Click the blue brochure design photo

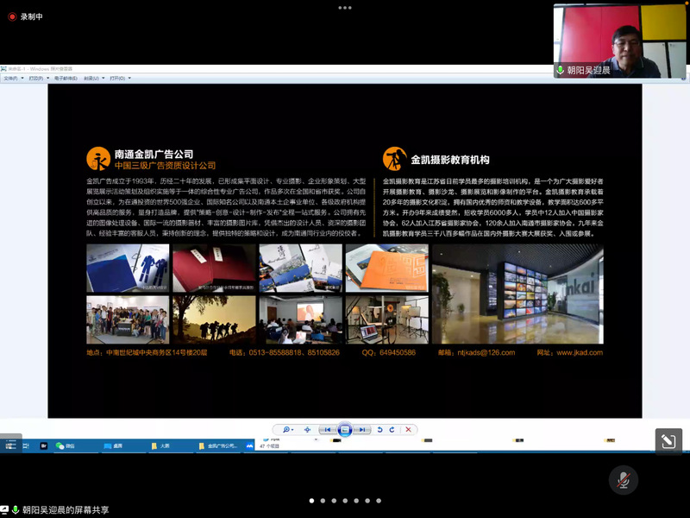pos(128,268)
